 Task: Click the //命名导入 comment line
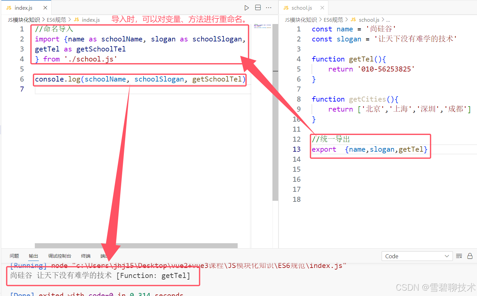tap(54, 29)
